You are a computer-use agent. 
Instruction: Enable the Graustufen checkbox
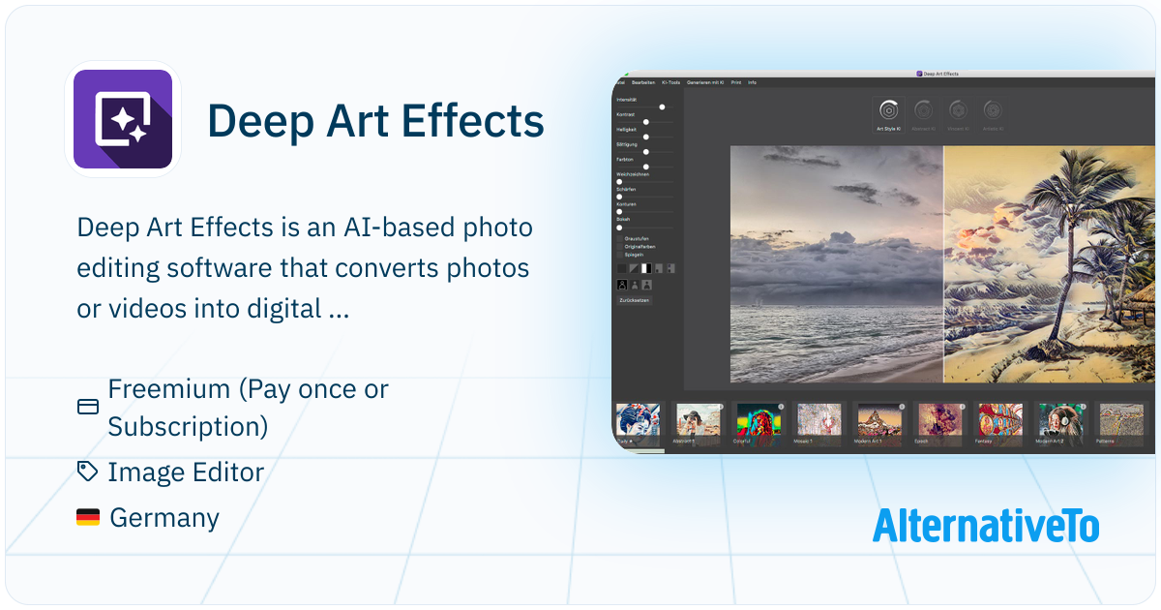click(x=619, y=238)
